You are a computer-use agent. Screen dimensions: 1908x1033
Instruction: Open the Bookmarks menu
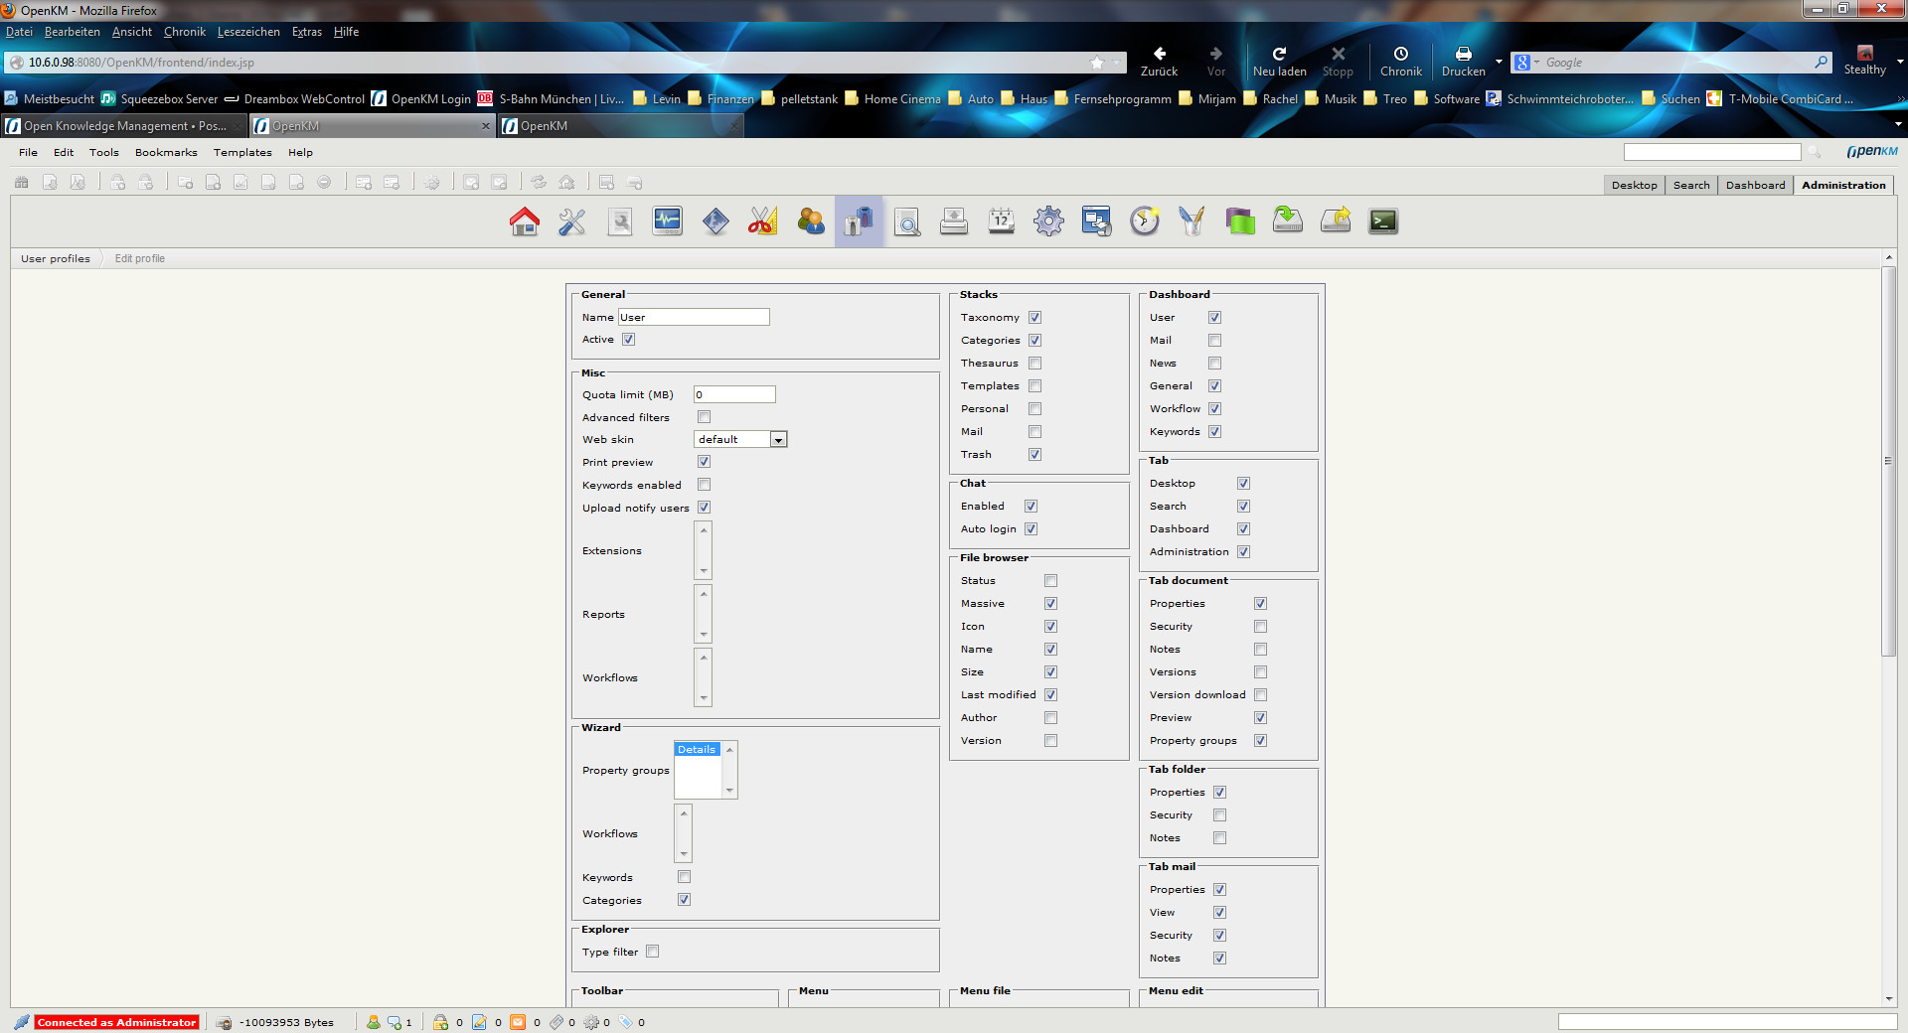tap(166, 153)
